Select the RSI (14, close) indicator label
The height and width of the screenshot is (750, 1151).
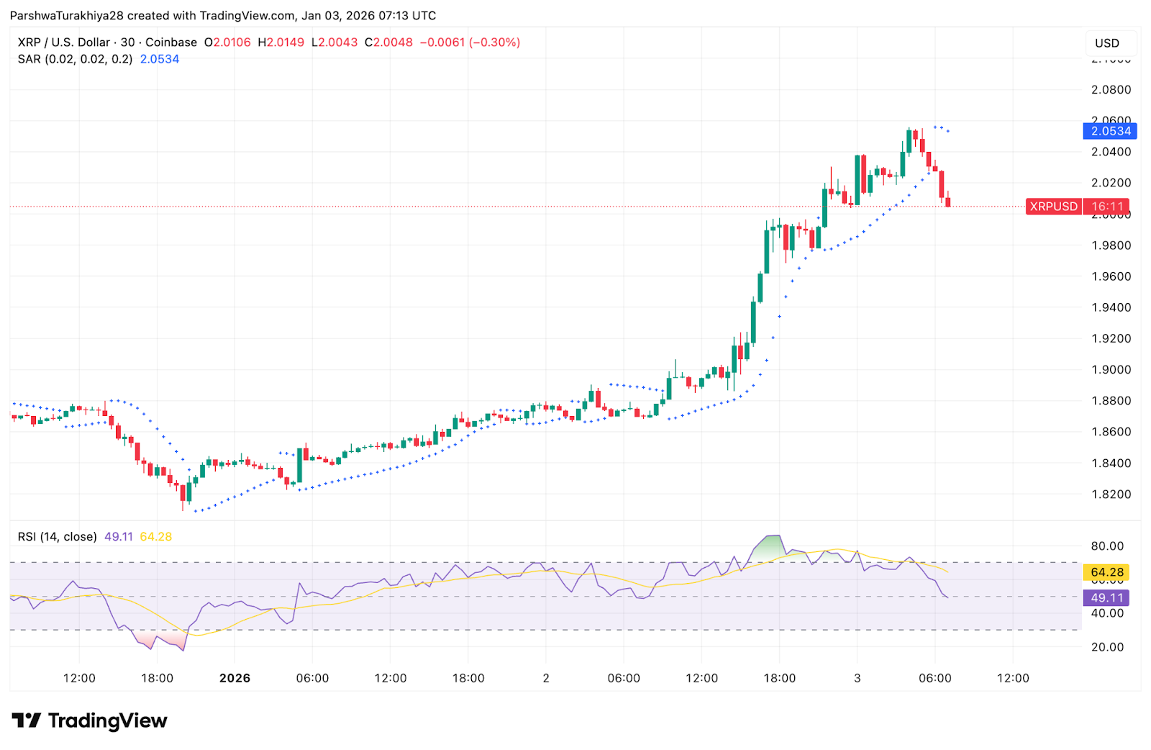pos(56,536)
